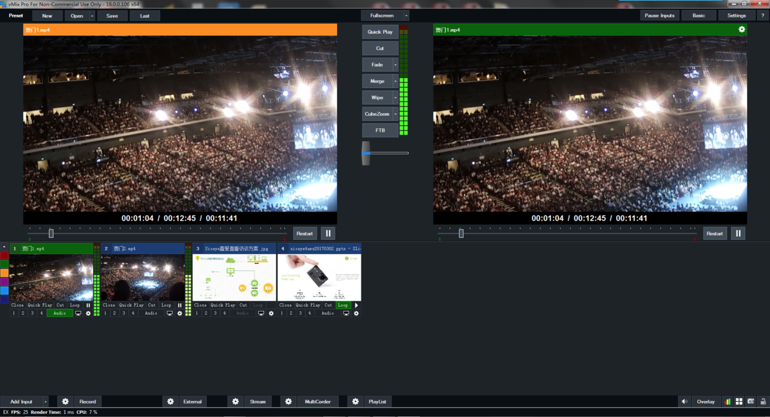Toggle Audio on input 4

coord(327,314)
